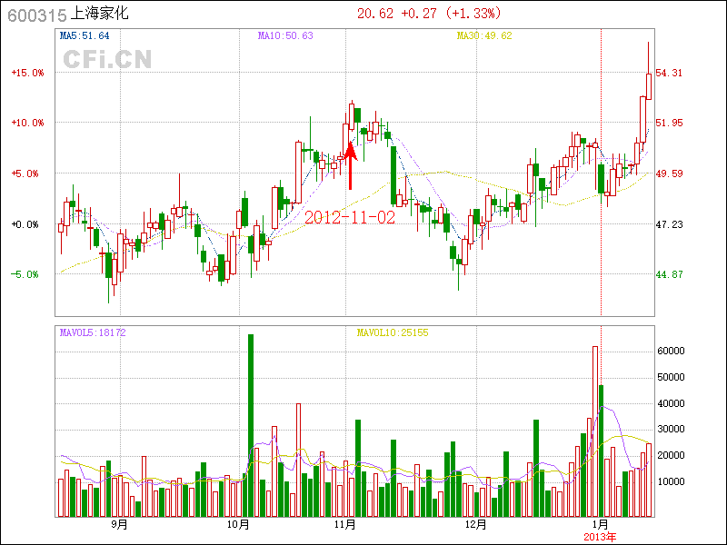Click the stock name 上海家化
This screenshot has width=727, height=545.
[105, 15]
